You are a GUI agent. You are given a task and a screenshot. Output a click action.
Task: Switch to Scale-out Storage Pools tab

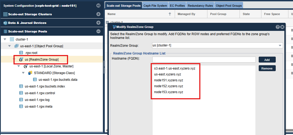(123, 6)
